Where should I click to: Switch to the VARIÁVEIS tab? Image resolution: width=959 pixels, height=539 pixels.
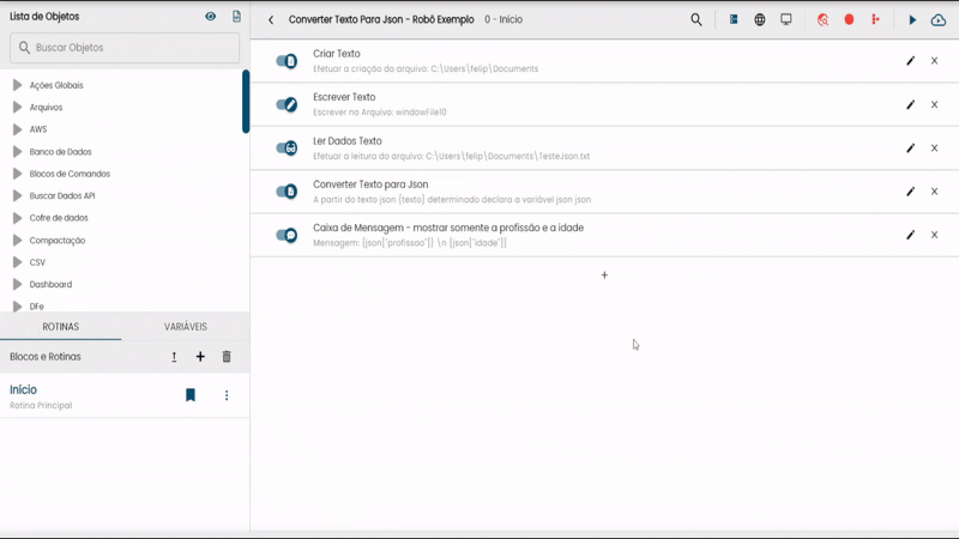point(185,326)
